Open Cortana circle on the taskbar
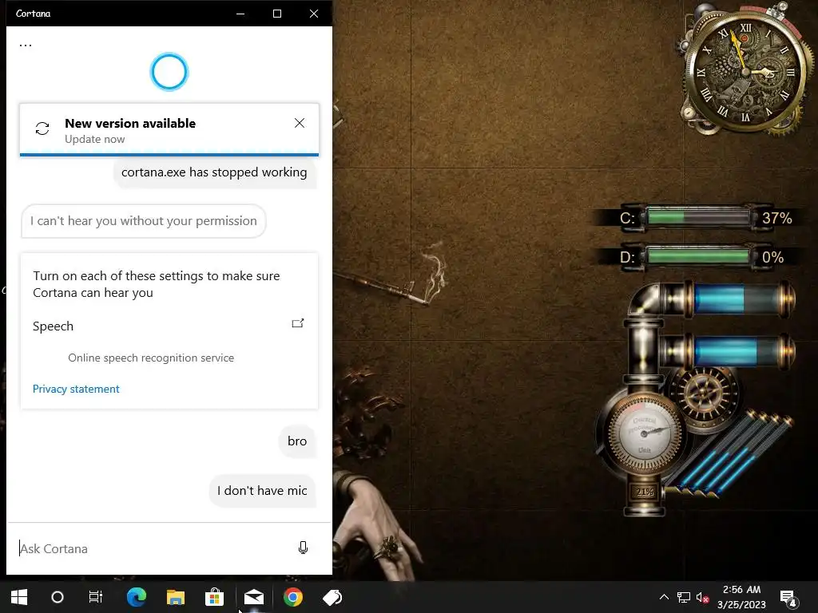Viewport: 818px width, 613px height. tap(58, 597)
